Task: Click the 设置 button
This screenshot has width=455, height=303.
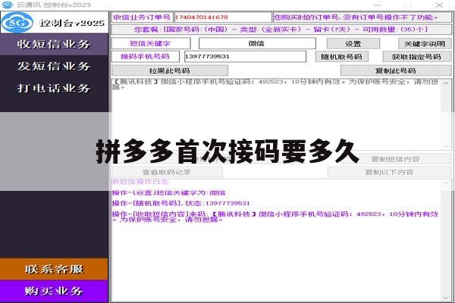Action: [x=353, y=44]
